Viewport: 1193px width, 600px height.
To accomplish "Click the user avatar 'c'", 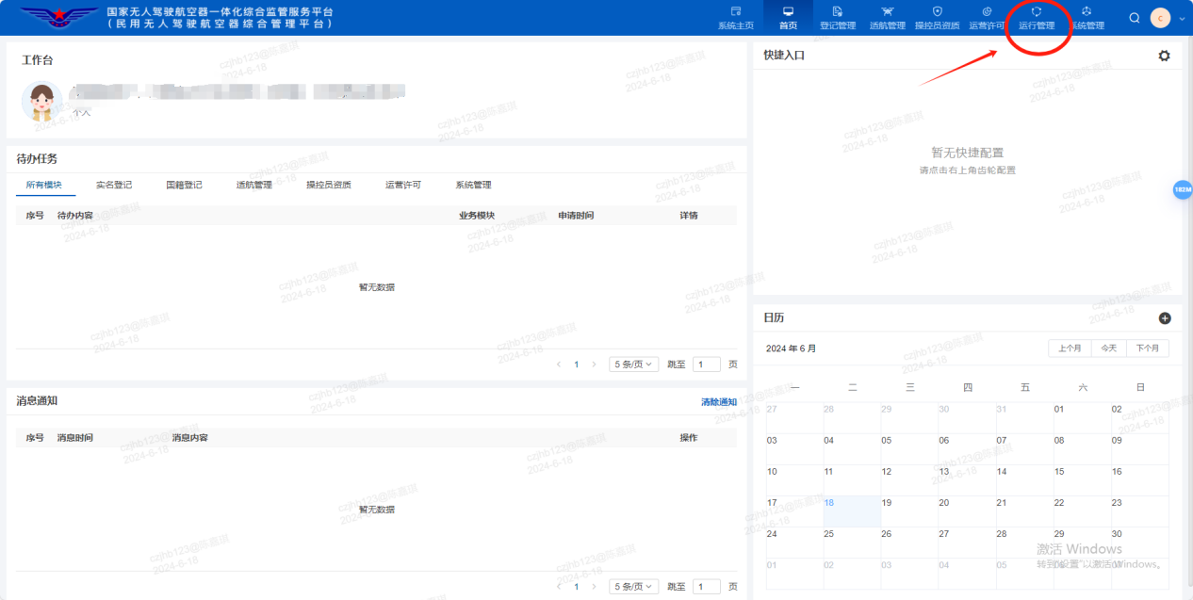I will coord(1161,18).
